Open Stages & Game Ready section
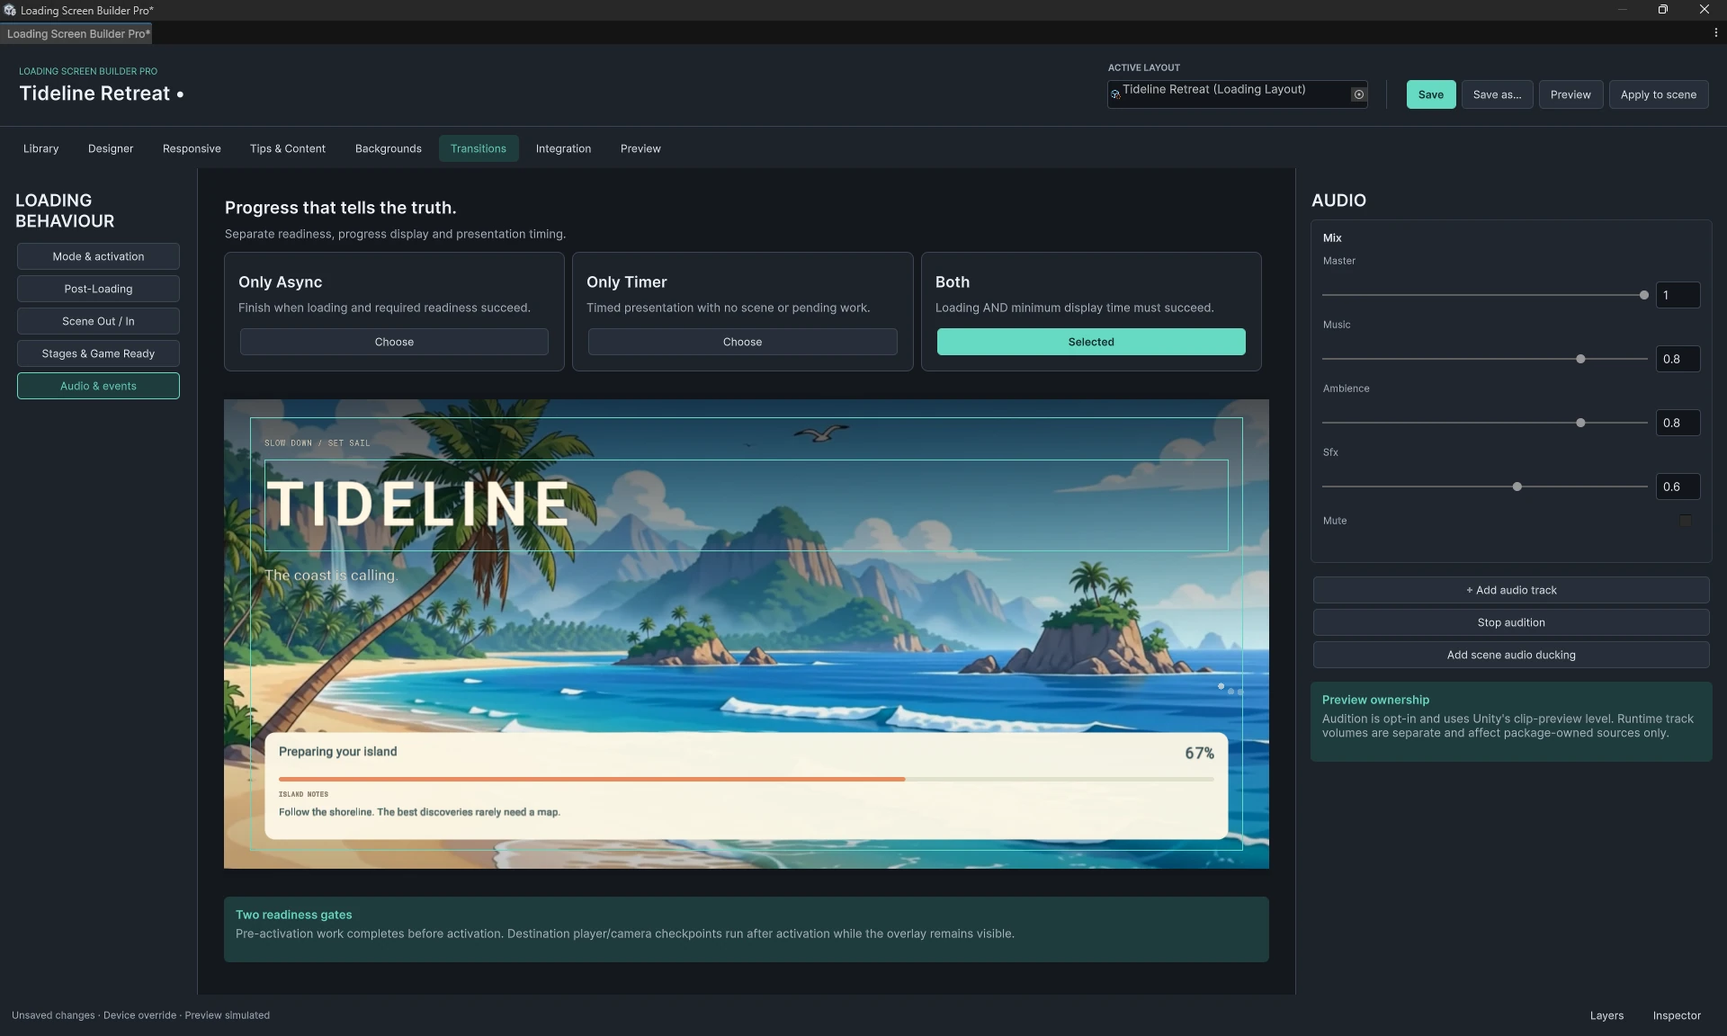 [98, 353]
